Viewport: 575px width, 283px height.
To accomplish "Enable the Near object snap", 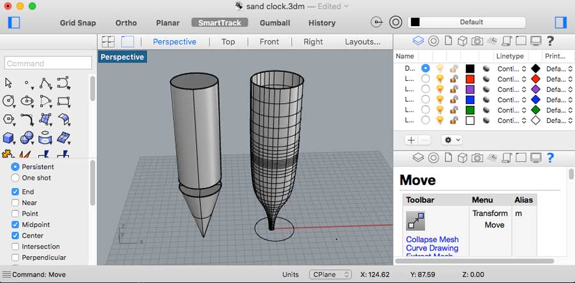I will tap(15, 203).
